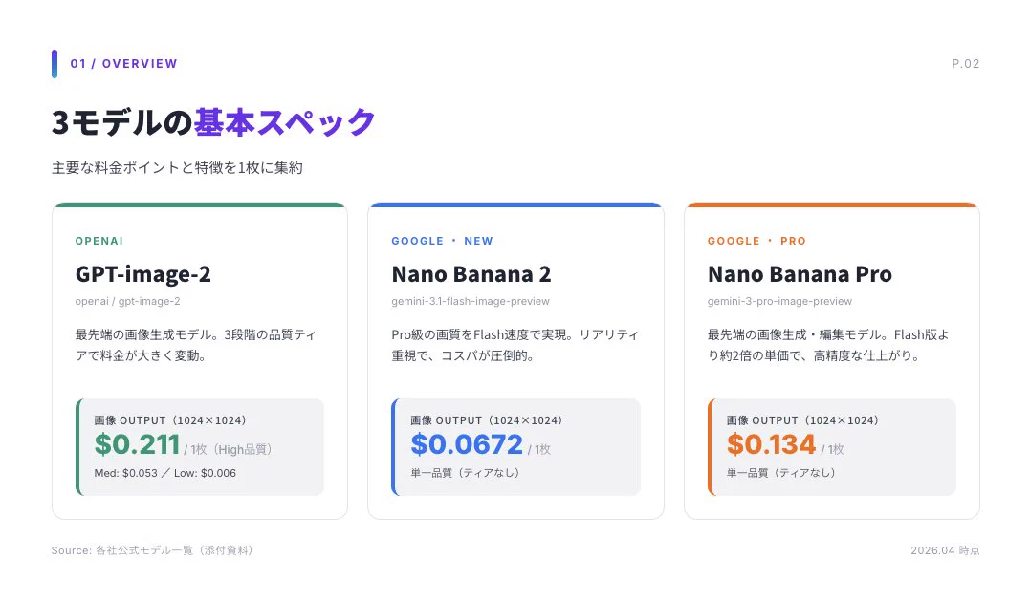Screen dimensions: 1030x601
Task: Click the GPT-image-2 description paragraph
Action: pyautogui.click(x=196, y=345)
